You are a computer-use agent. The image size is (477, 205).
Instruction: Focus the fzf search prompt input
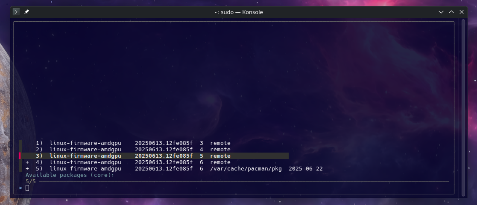27,188
